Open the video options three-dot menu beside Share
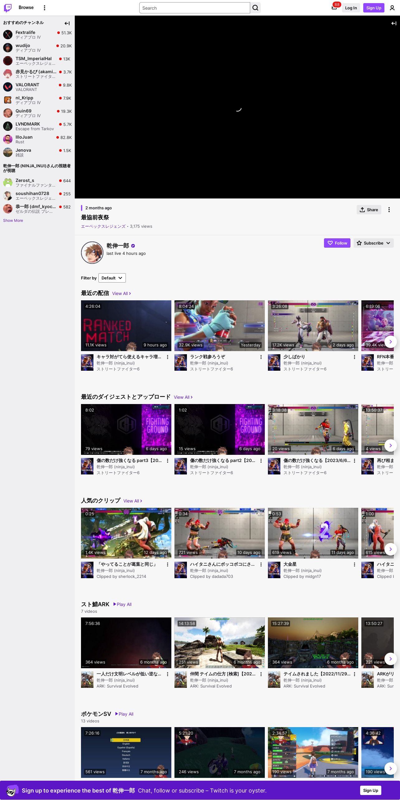The width and height of the screenshot is (400, 800). 389,210
